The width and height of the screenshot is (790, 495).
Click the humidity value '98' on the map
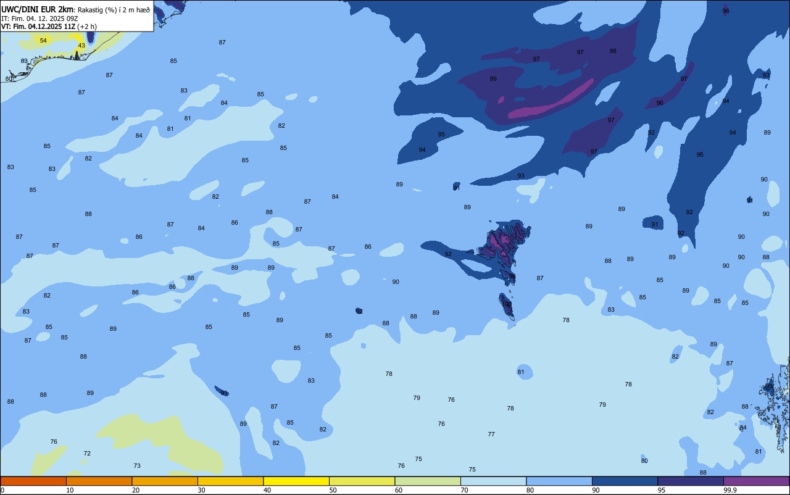[613, 51]
